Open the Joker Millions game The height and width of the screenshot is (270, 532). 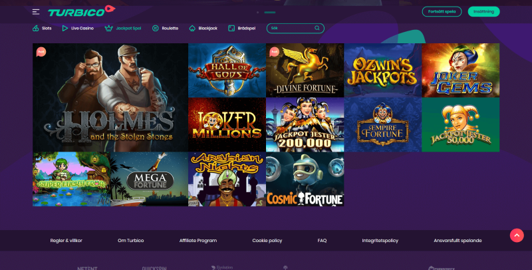[x=227, y=125]
